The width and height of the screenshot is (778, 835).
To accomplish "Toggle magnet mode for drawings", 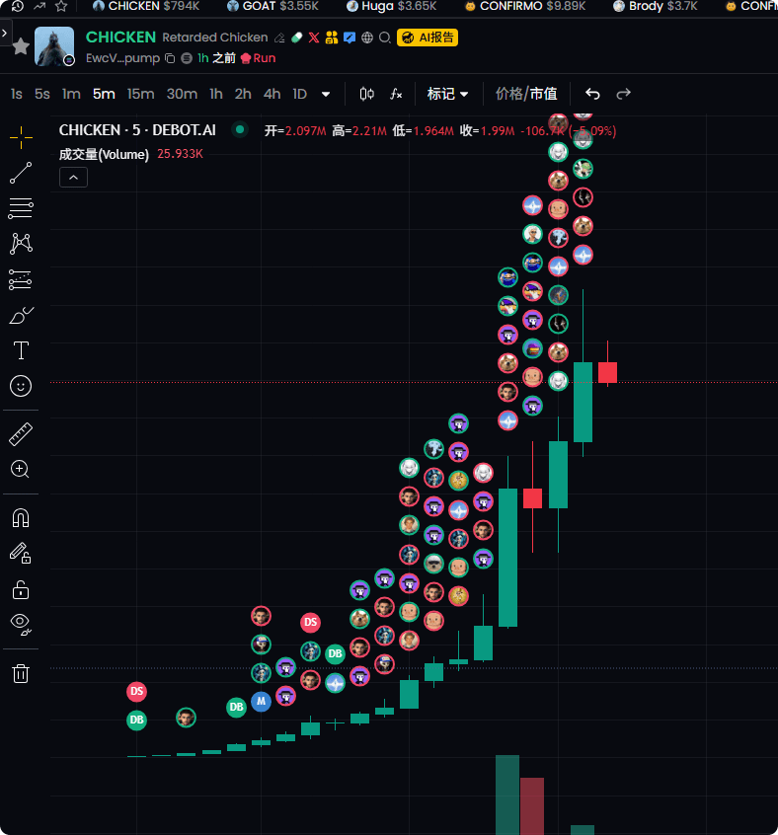I will [21, 517].
